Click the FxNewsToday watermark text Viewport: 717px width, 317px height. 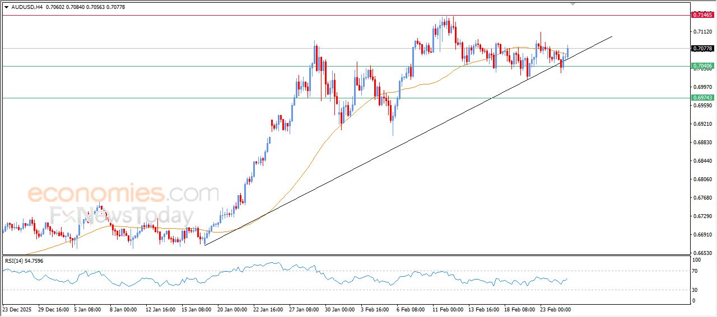coord(122,216)
